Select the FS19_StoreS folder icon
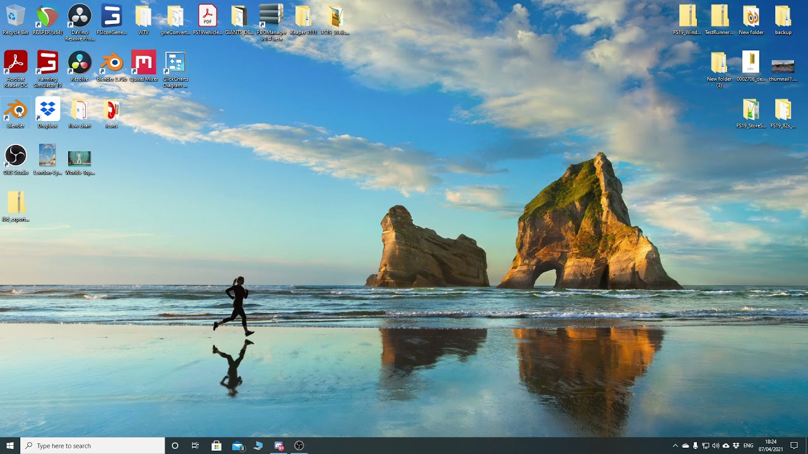The height and width of the screenshot is (454, 808). pos(751,113)
